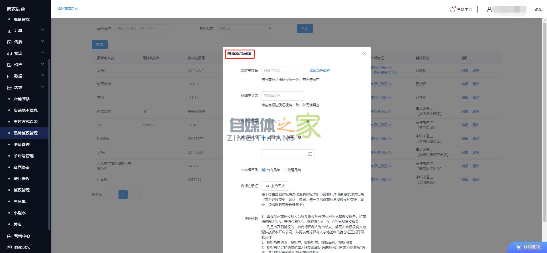Click the notification bell icon

click(x=452, y=9)
